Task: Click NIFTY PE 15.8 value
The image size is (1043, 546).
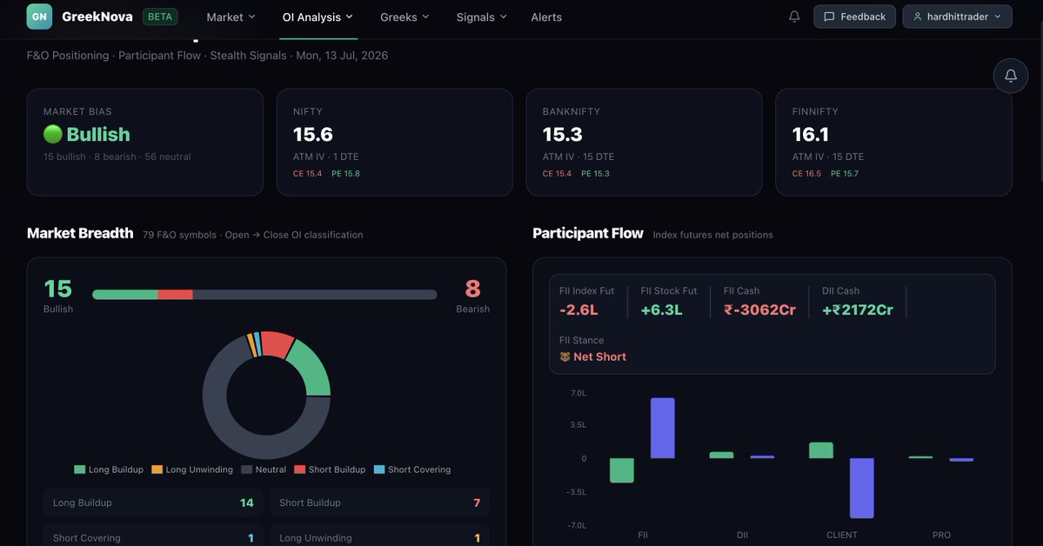Action: (346, 174)
